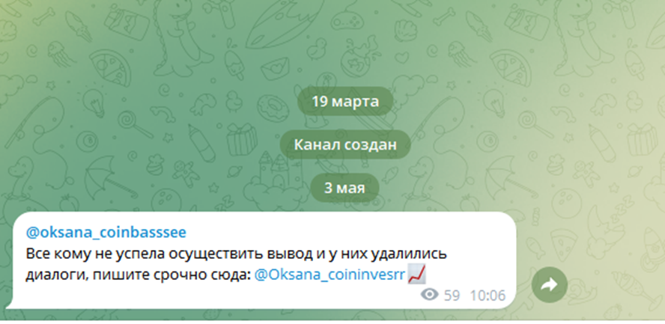Click the "3 мая" date badge
The width and height of the screenshot is (665, 324).
[344, 188]
